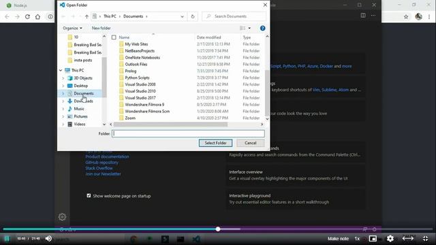
Task: Select OneNote Notebooks folder
Action: (142, 57)
